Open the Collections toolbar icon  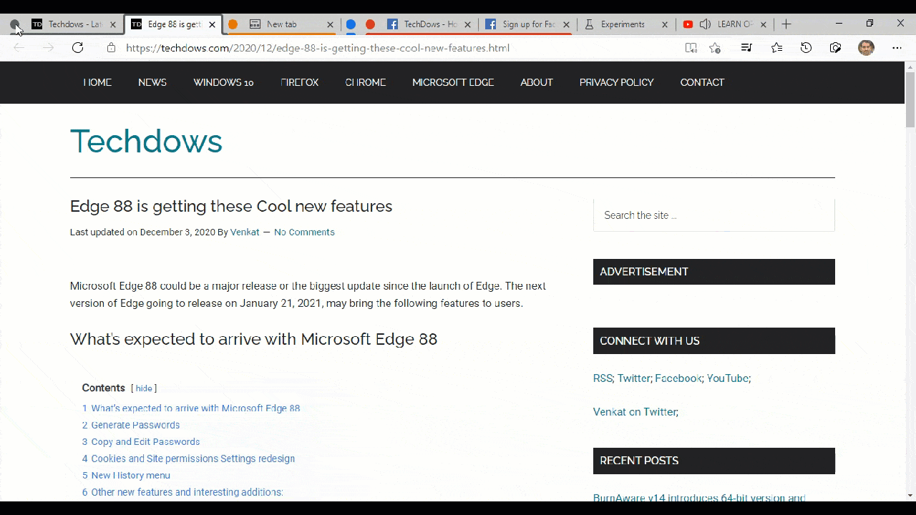pyautogui.click(x=835, y=48)
